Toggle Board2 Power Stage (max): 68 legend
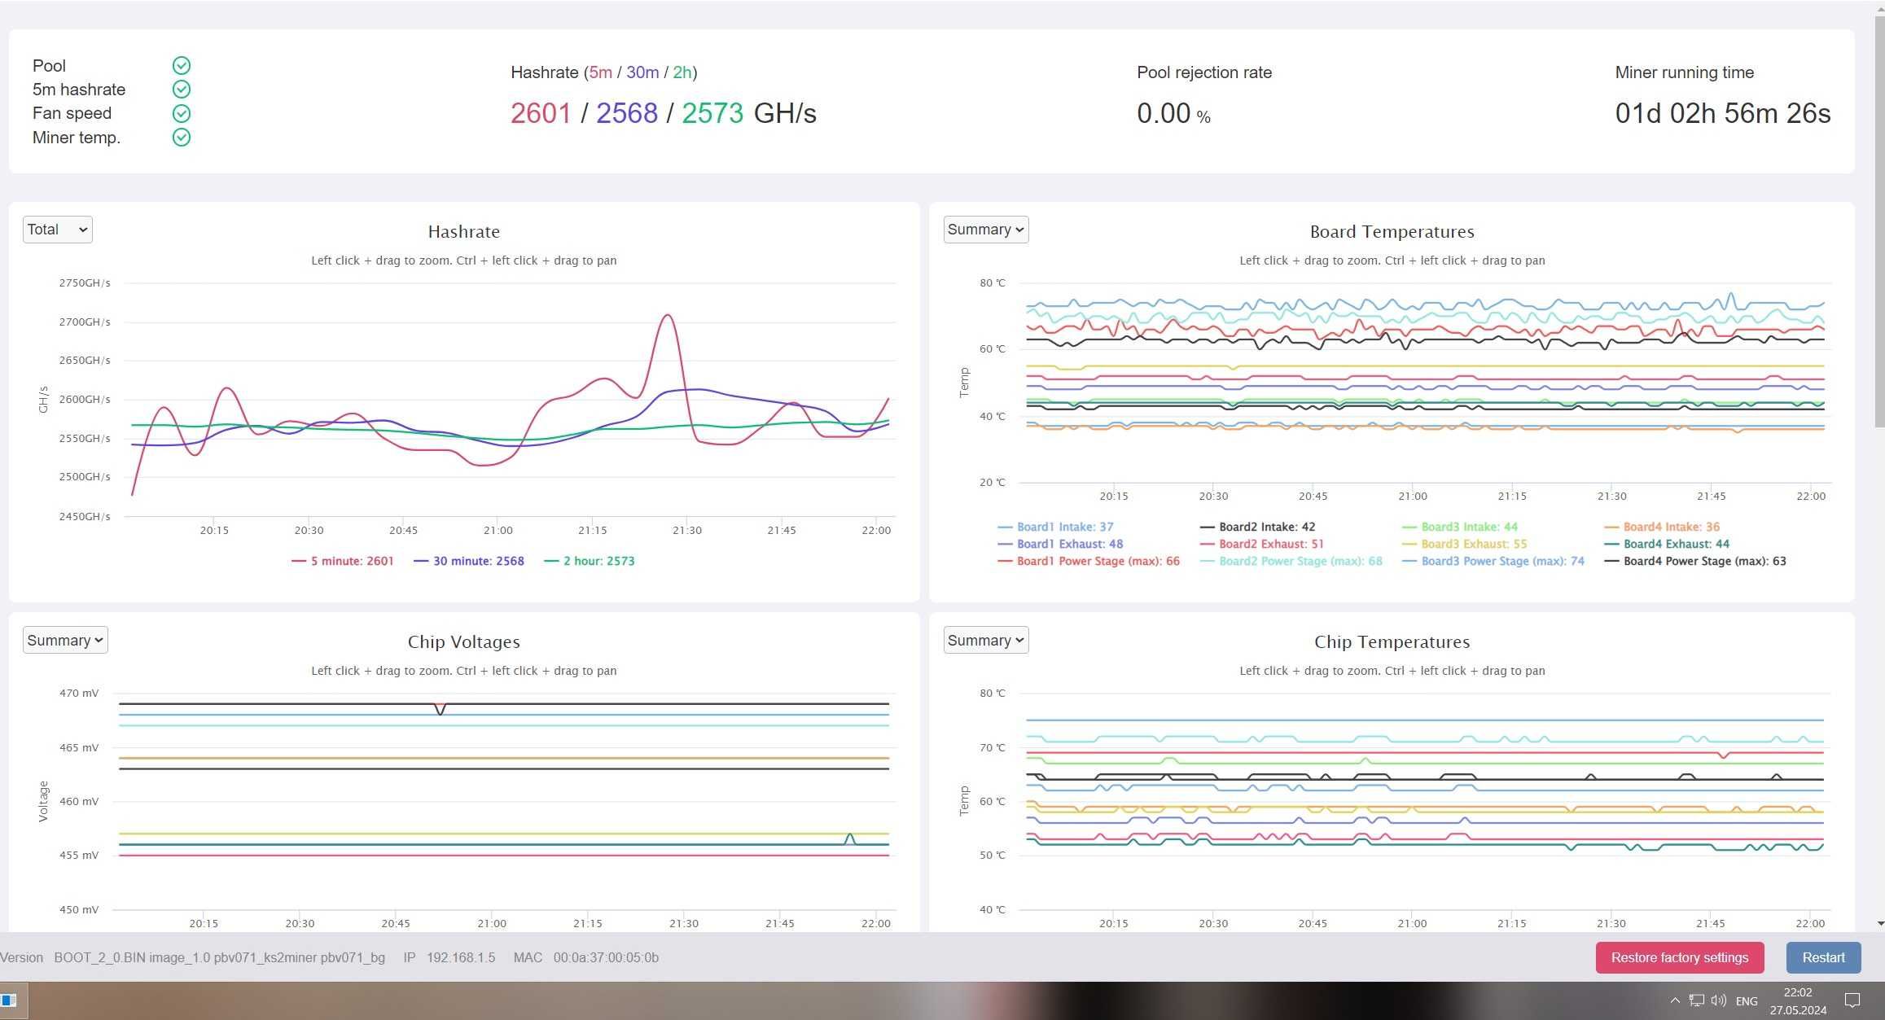The width and height of the screenshot is (1885, 1020). pos(1291,561)
